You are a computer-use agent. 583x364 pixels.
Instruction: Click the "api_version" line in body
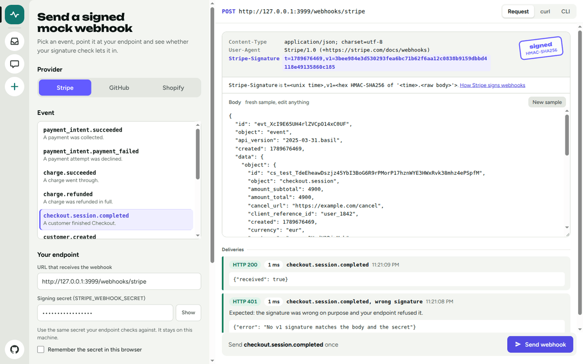click(289, 140)
